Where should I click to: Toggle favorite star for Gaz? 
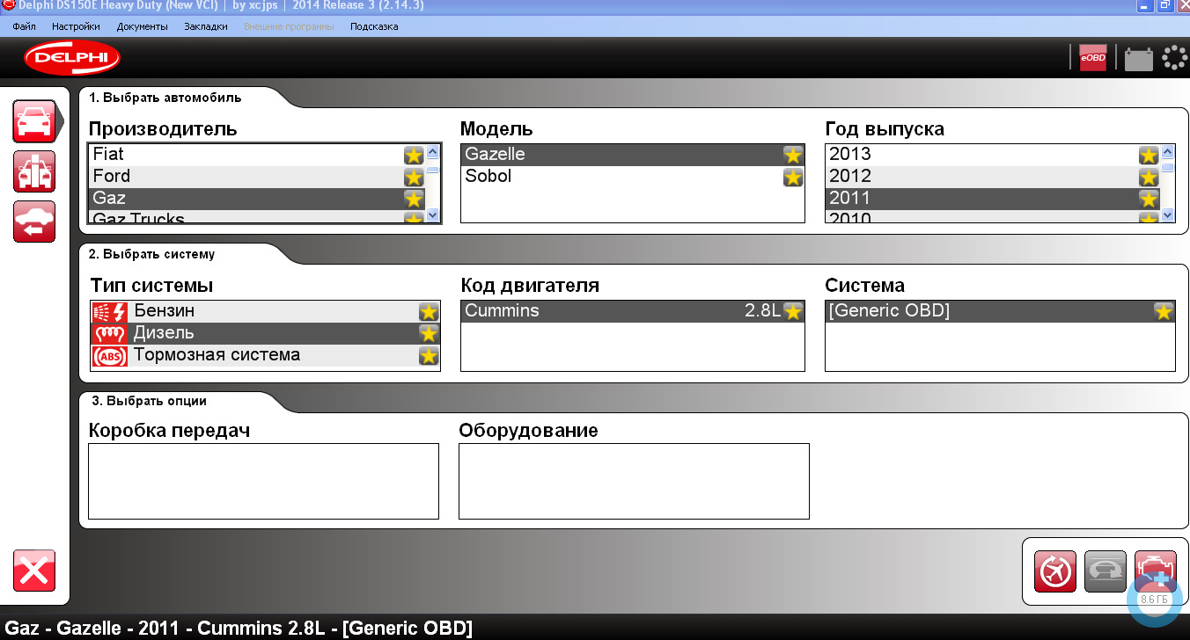(414, 199)
